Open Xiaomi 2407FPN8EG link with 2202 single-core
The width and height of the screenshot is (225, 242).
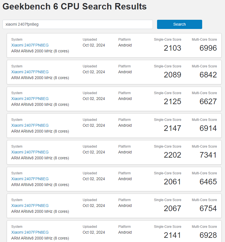pos(30,152)
